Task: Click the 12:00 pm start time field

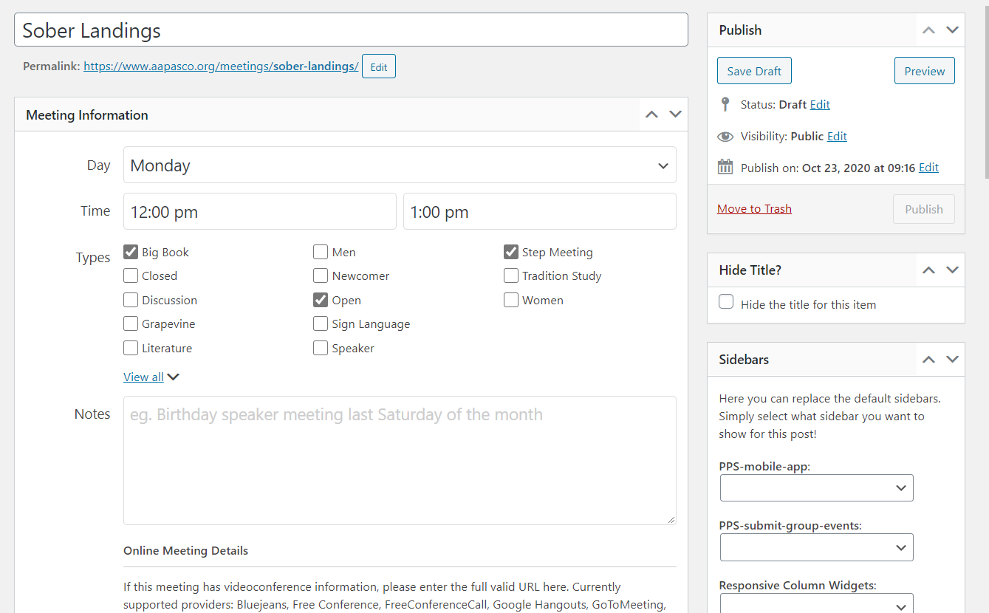Action: tap(260, 211)
